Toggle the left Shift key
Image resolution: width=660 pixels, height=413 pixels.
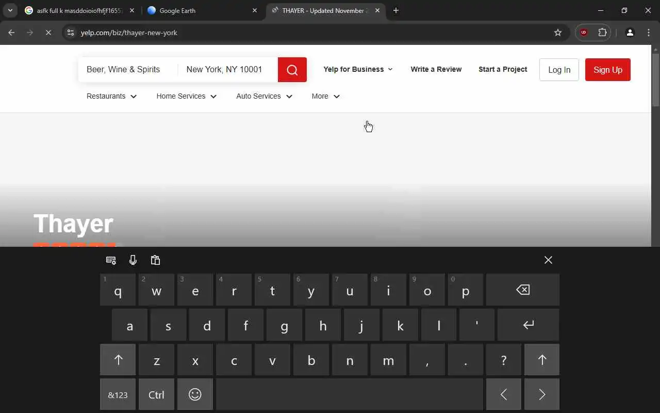[118, 360]
